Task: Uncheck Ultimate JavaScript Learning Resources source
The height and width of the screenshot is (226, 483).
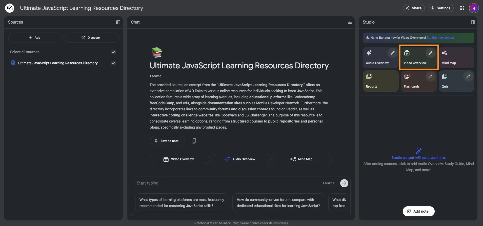Action: 114,63
